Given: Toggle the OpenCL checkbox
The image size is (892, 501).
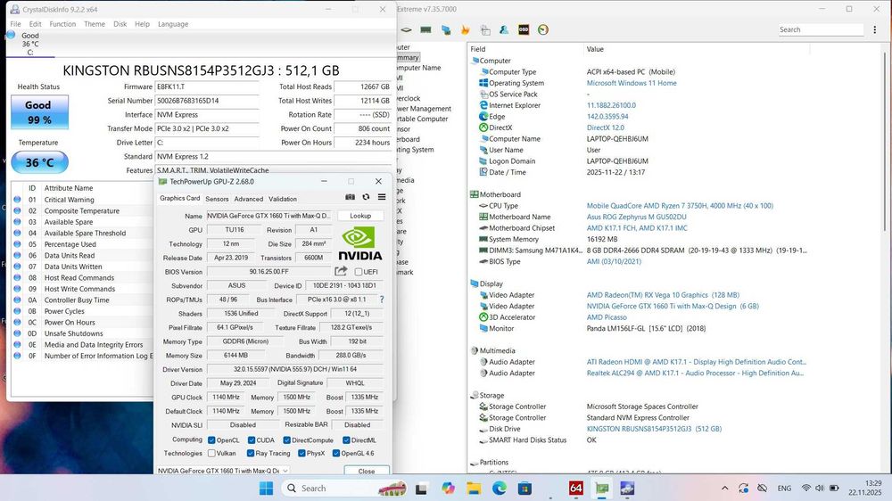Looking at the screenshot, I should pos(211,440).
